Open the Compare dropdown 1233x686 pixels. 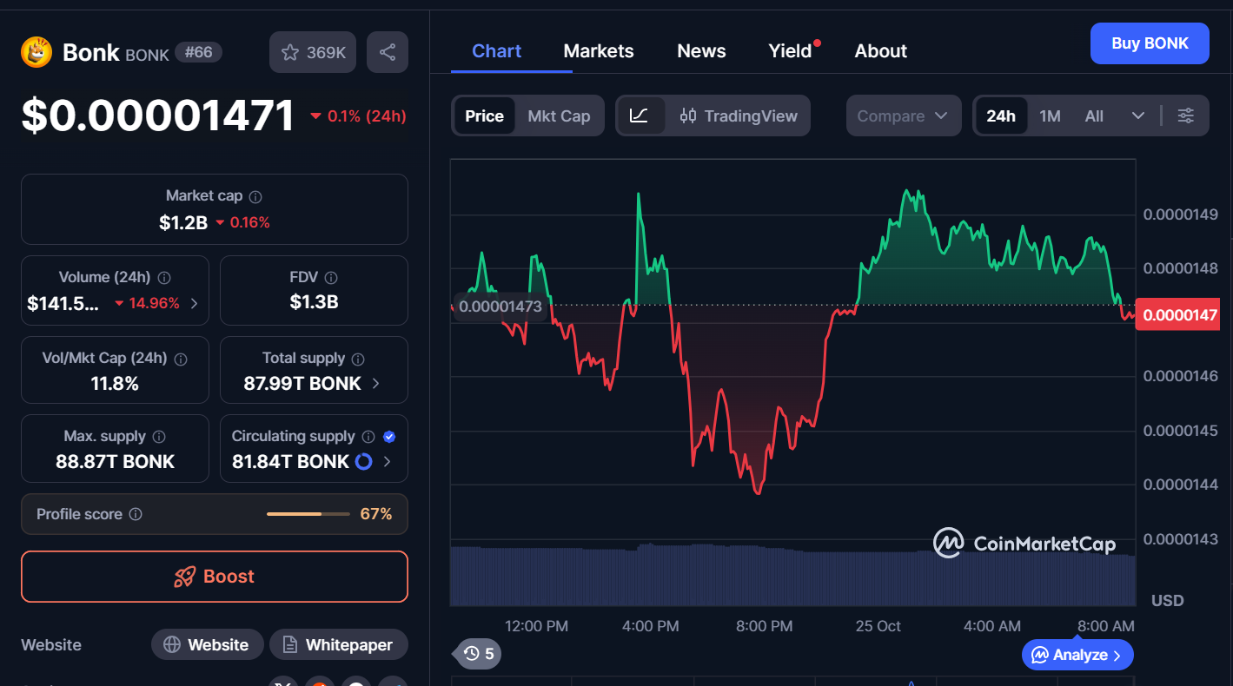point(903,115)
